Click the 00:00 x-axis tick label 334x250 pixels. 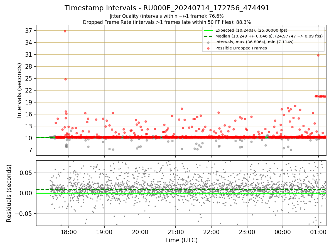[283, 232]
